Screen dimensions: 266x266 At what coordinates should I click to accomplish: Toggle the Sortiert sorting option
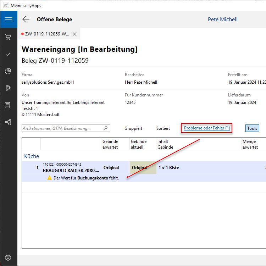[x=163, y=128]
